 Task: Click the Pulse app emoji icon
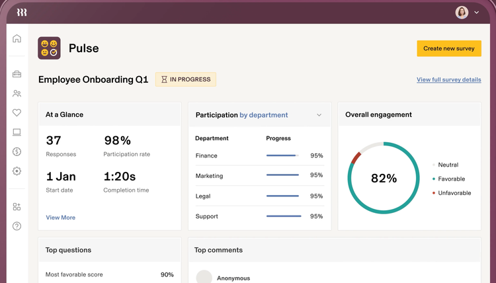[50, 48]
